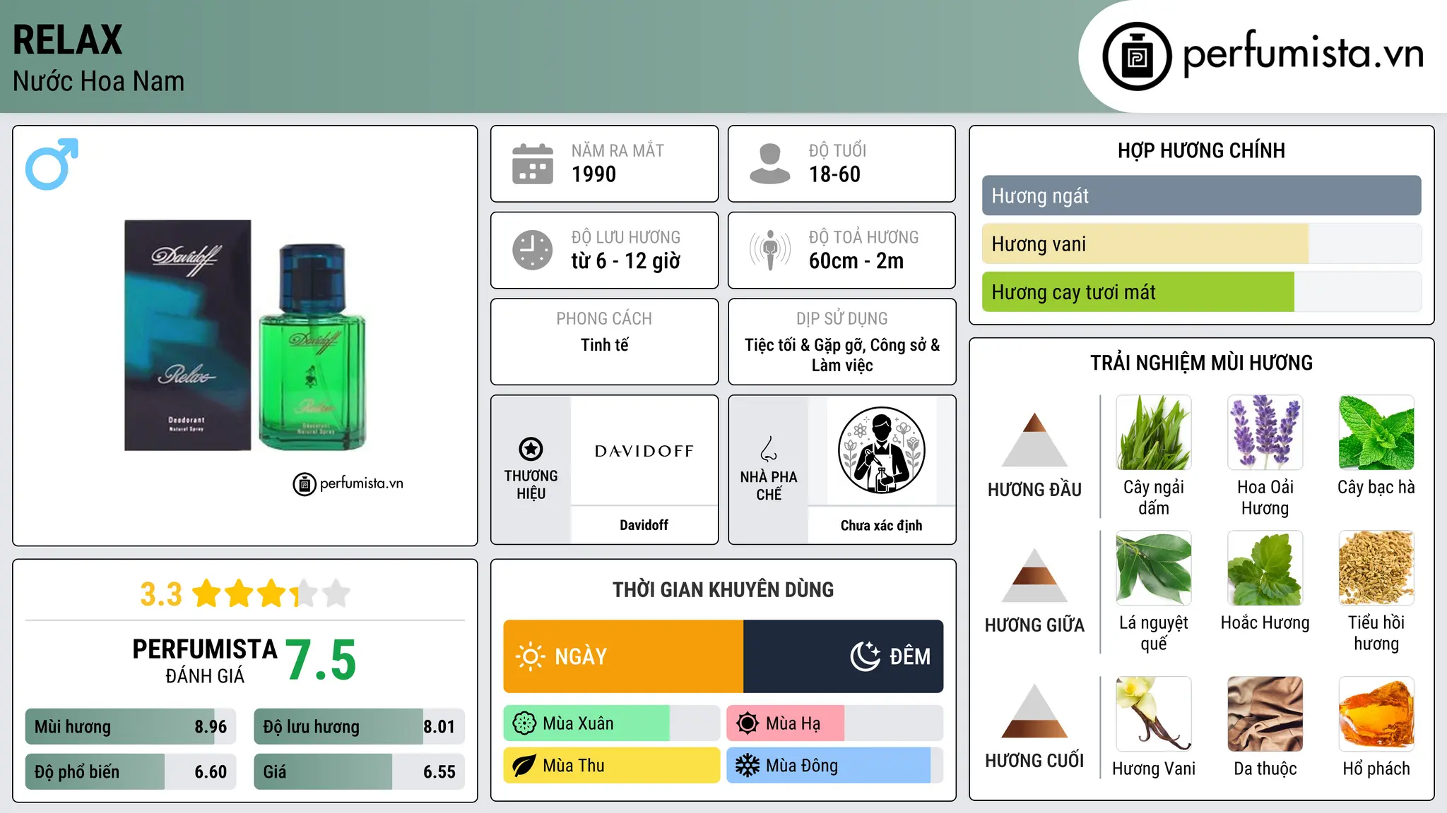Click the release year 1990
Screen dimensions: 1447x813
[x=593, y=174]
